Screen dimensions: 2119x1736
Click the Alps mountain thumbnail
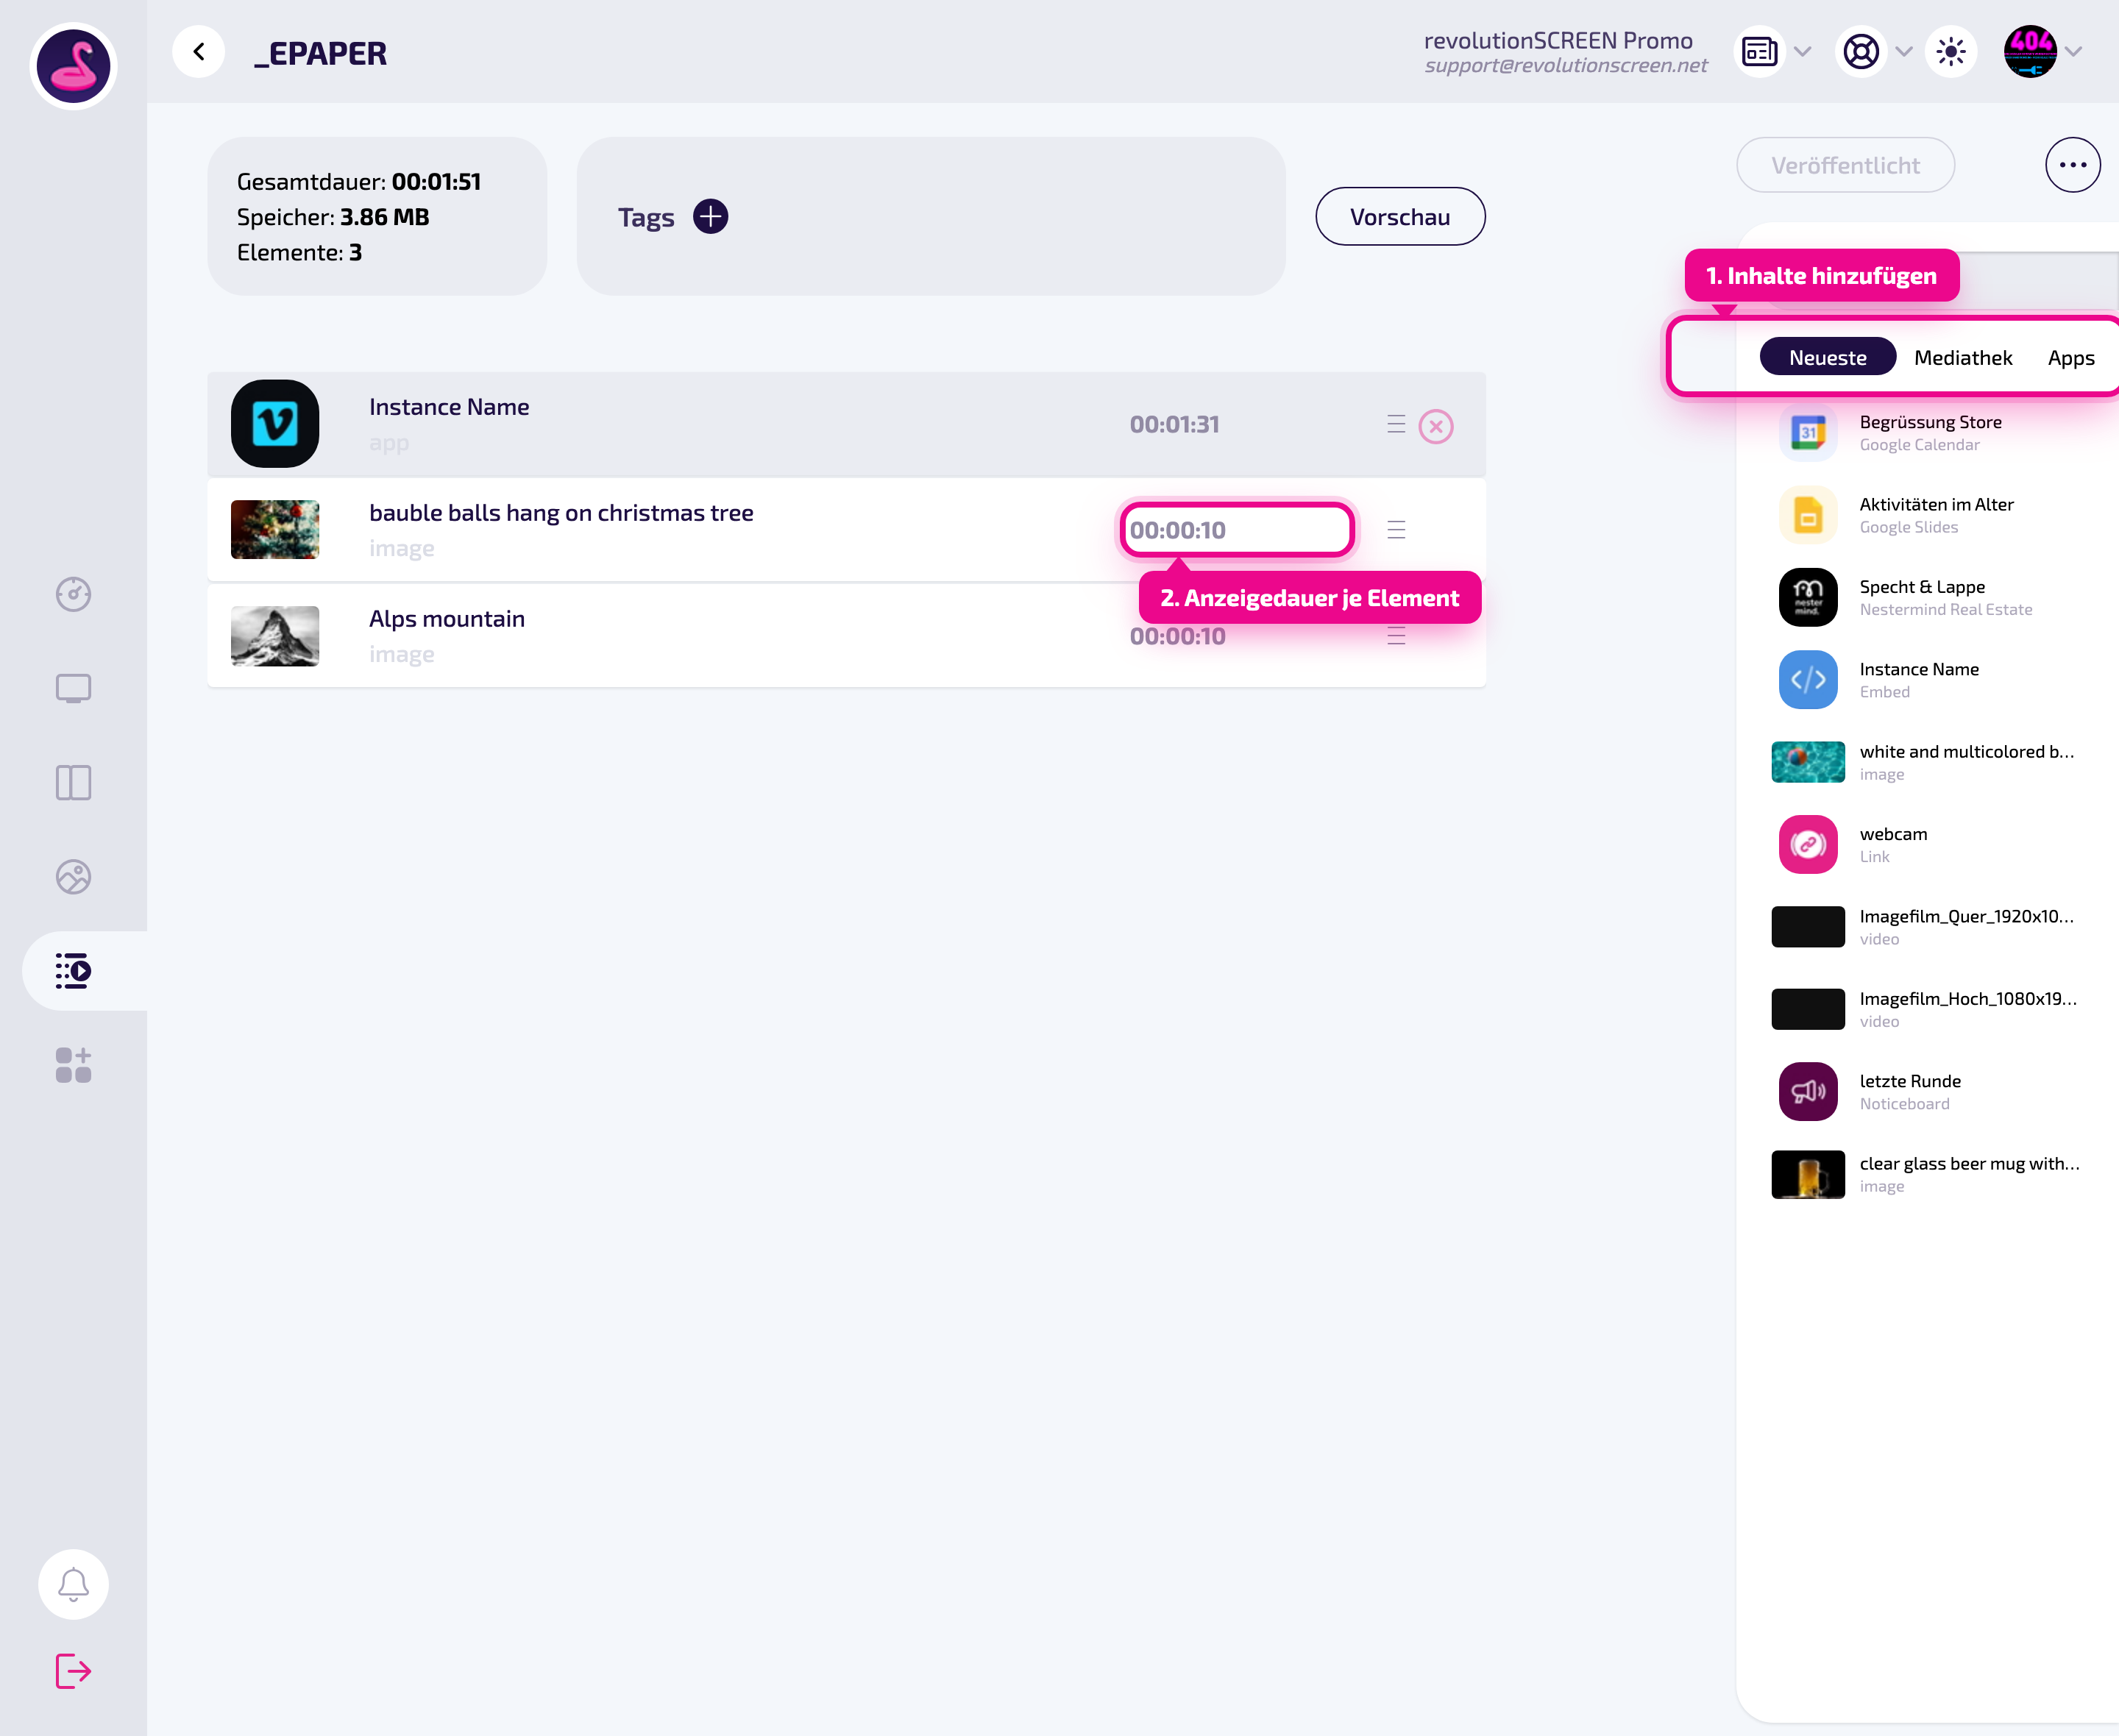click(x=275, y=635)
